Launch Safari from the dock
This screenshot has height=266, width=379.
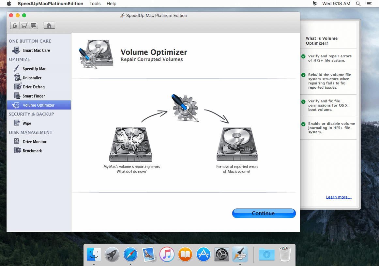point(130,254)
